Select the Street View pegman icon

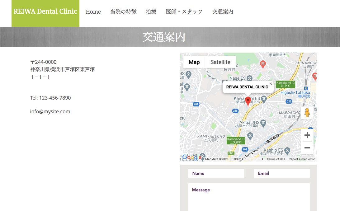[x=307, y=113]
